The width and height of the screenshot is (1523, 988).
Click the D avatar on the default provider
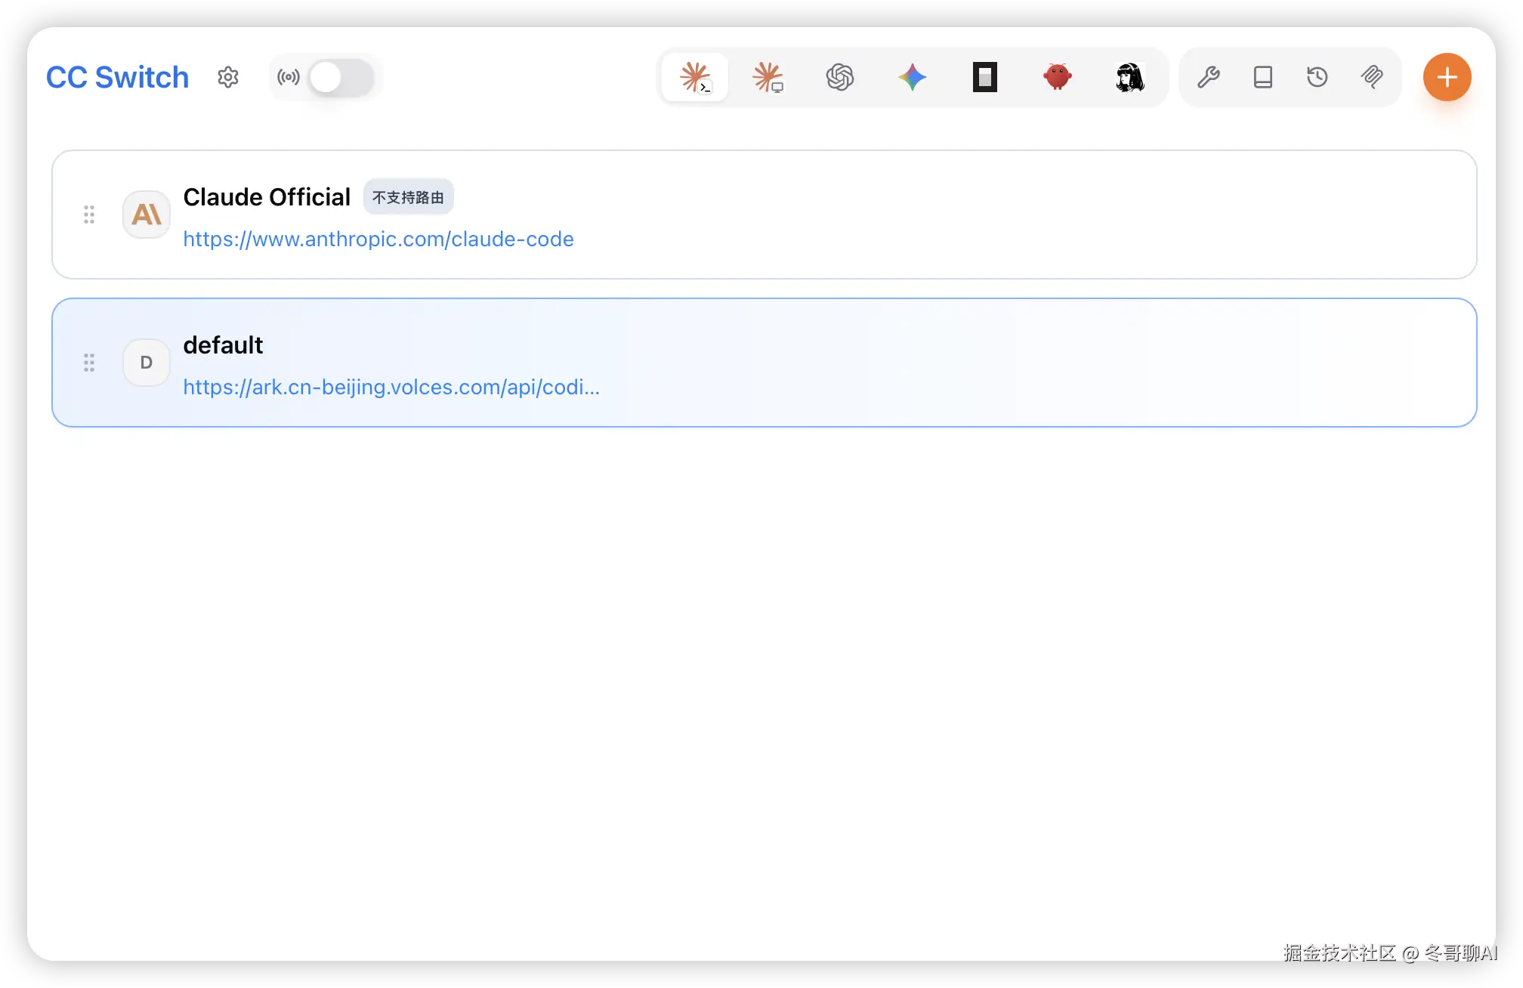coord(147,363)
